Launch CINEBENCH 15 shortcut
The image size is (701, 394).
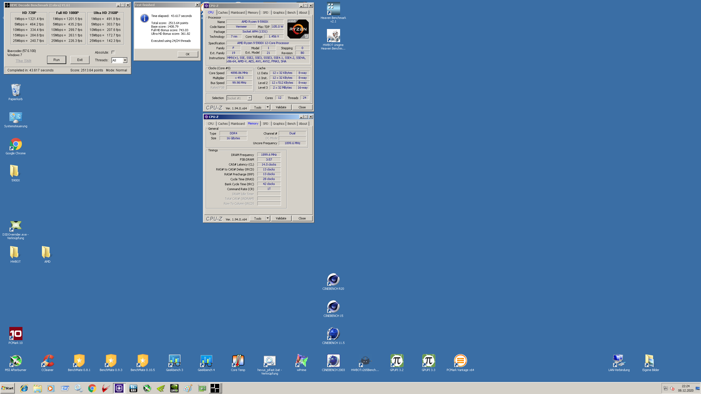[x=333, y=309]
